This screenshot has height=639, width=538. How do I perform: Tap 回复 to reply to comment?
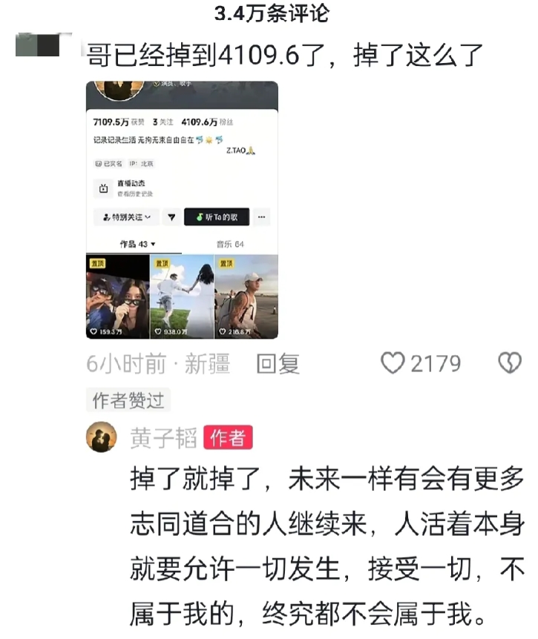[x=278, y=363]
